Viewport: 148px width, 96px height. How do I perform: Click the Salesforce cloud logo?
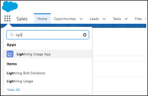(10, 7)
